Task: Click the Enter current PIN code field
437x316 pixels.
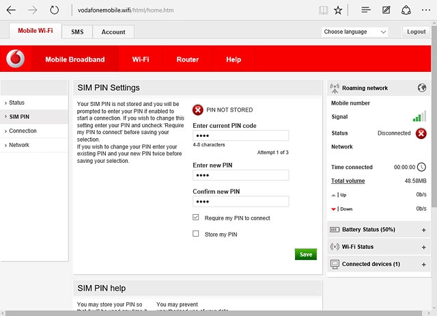Action: [x=240, y=135]
